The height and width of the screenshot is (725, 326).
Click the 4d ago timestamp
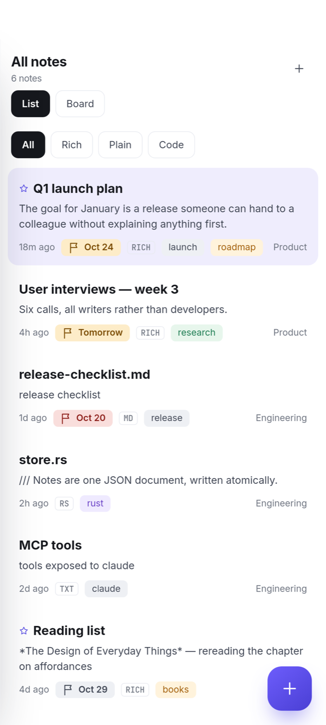tap(34, 689)
